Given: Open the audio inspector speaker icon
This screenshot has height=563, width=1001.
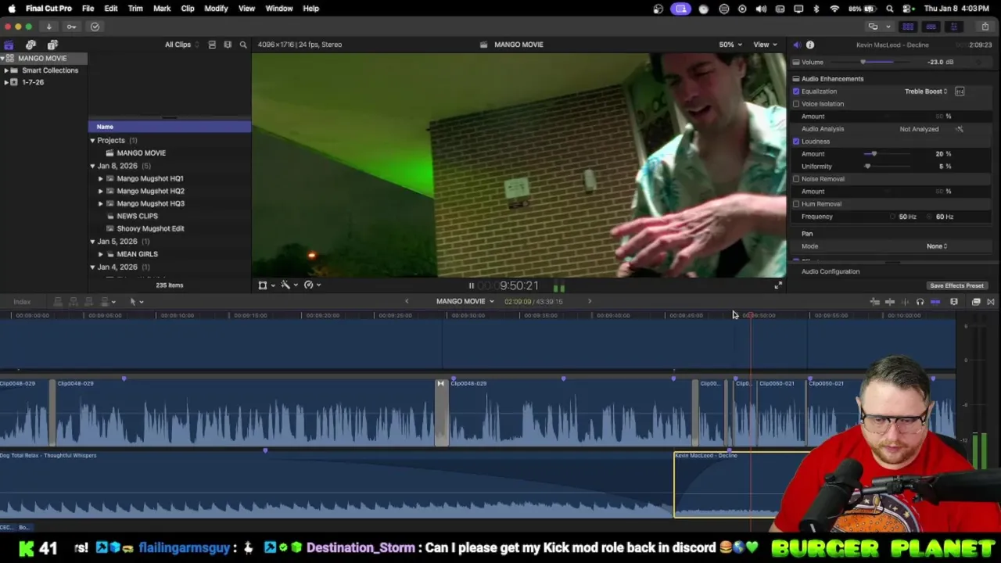Looking at the screenshot, I should click(796, 45).
